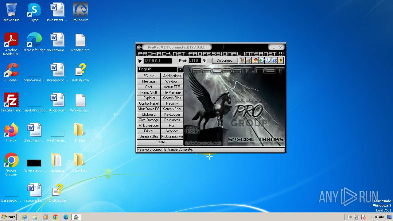Open the English language dropdown arrow

coord(181,69)
